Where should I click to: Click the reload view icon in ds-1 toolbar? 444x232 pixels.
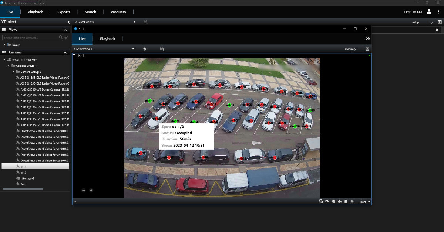point(144,48)
